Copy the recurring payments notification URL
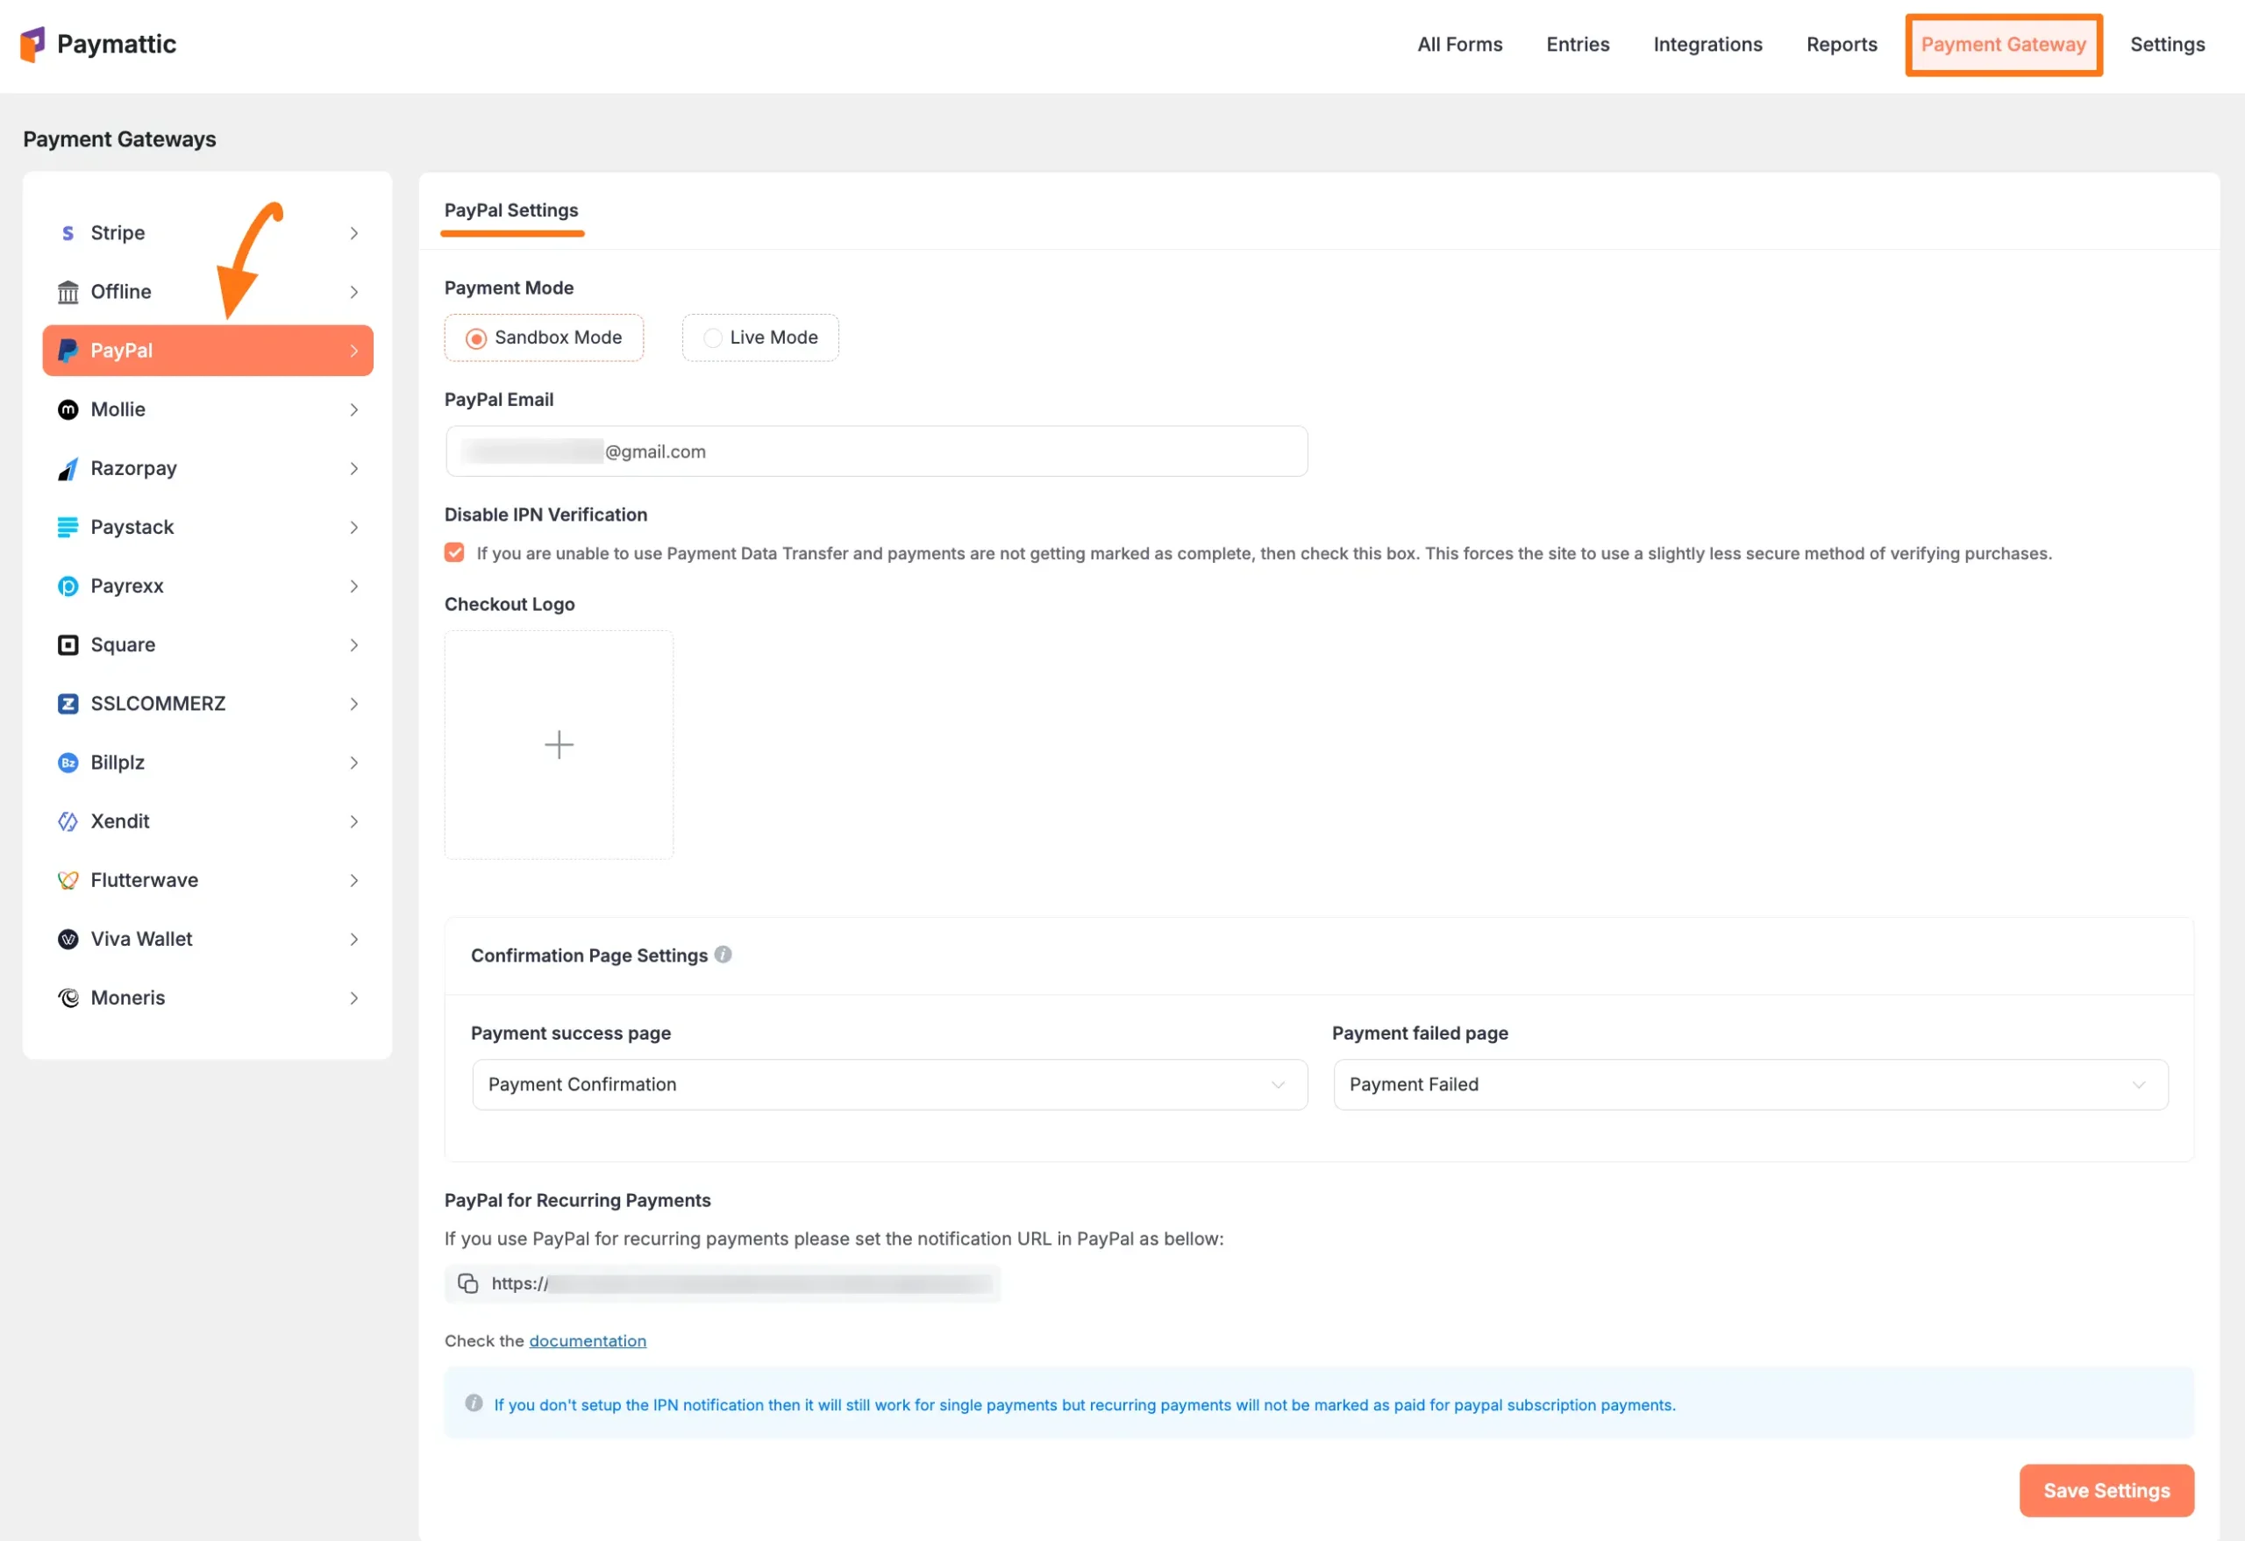This screenshot has width=2245, height=1541. pos(467,1283)
